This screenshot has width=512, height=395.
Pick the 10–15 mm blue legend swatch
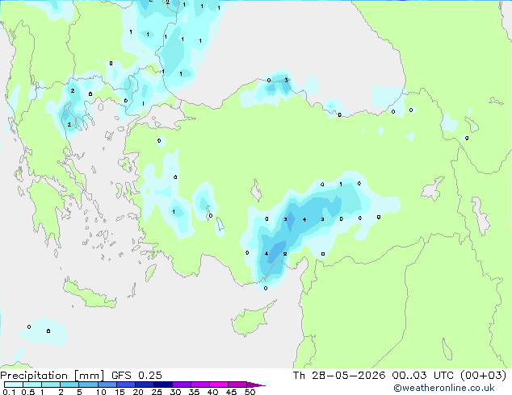pyautogui.click(x=107, y=385)
